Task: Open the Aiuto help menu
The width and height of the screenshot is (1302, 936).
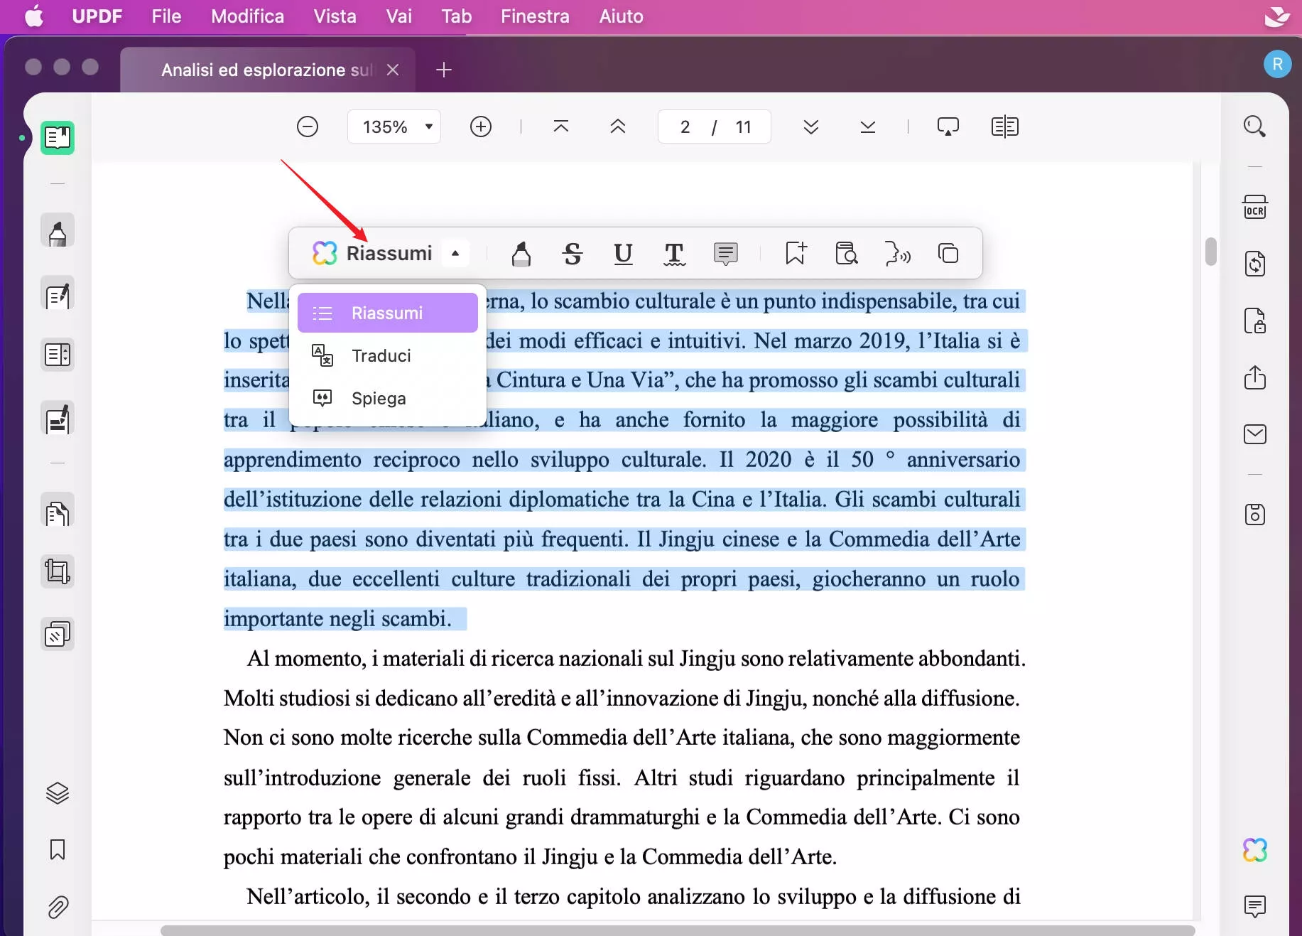Action: tap(621, 16)
